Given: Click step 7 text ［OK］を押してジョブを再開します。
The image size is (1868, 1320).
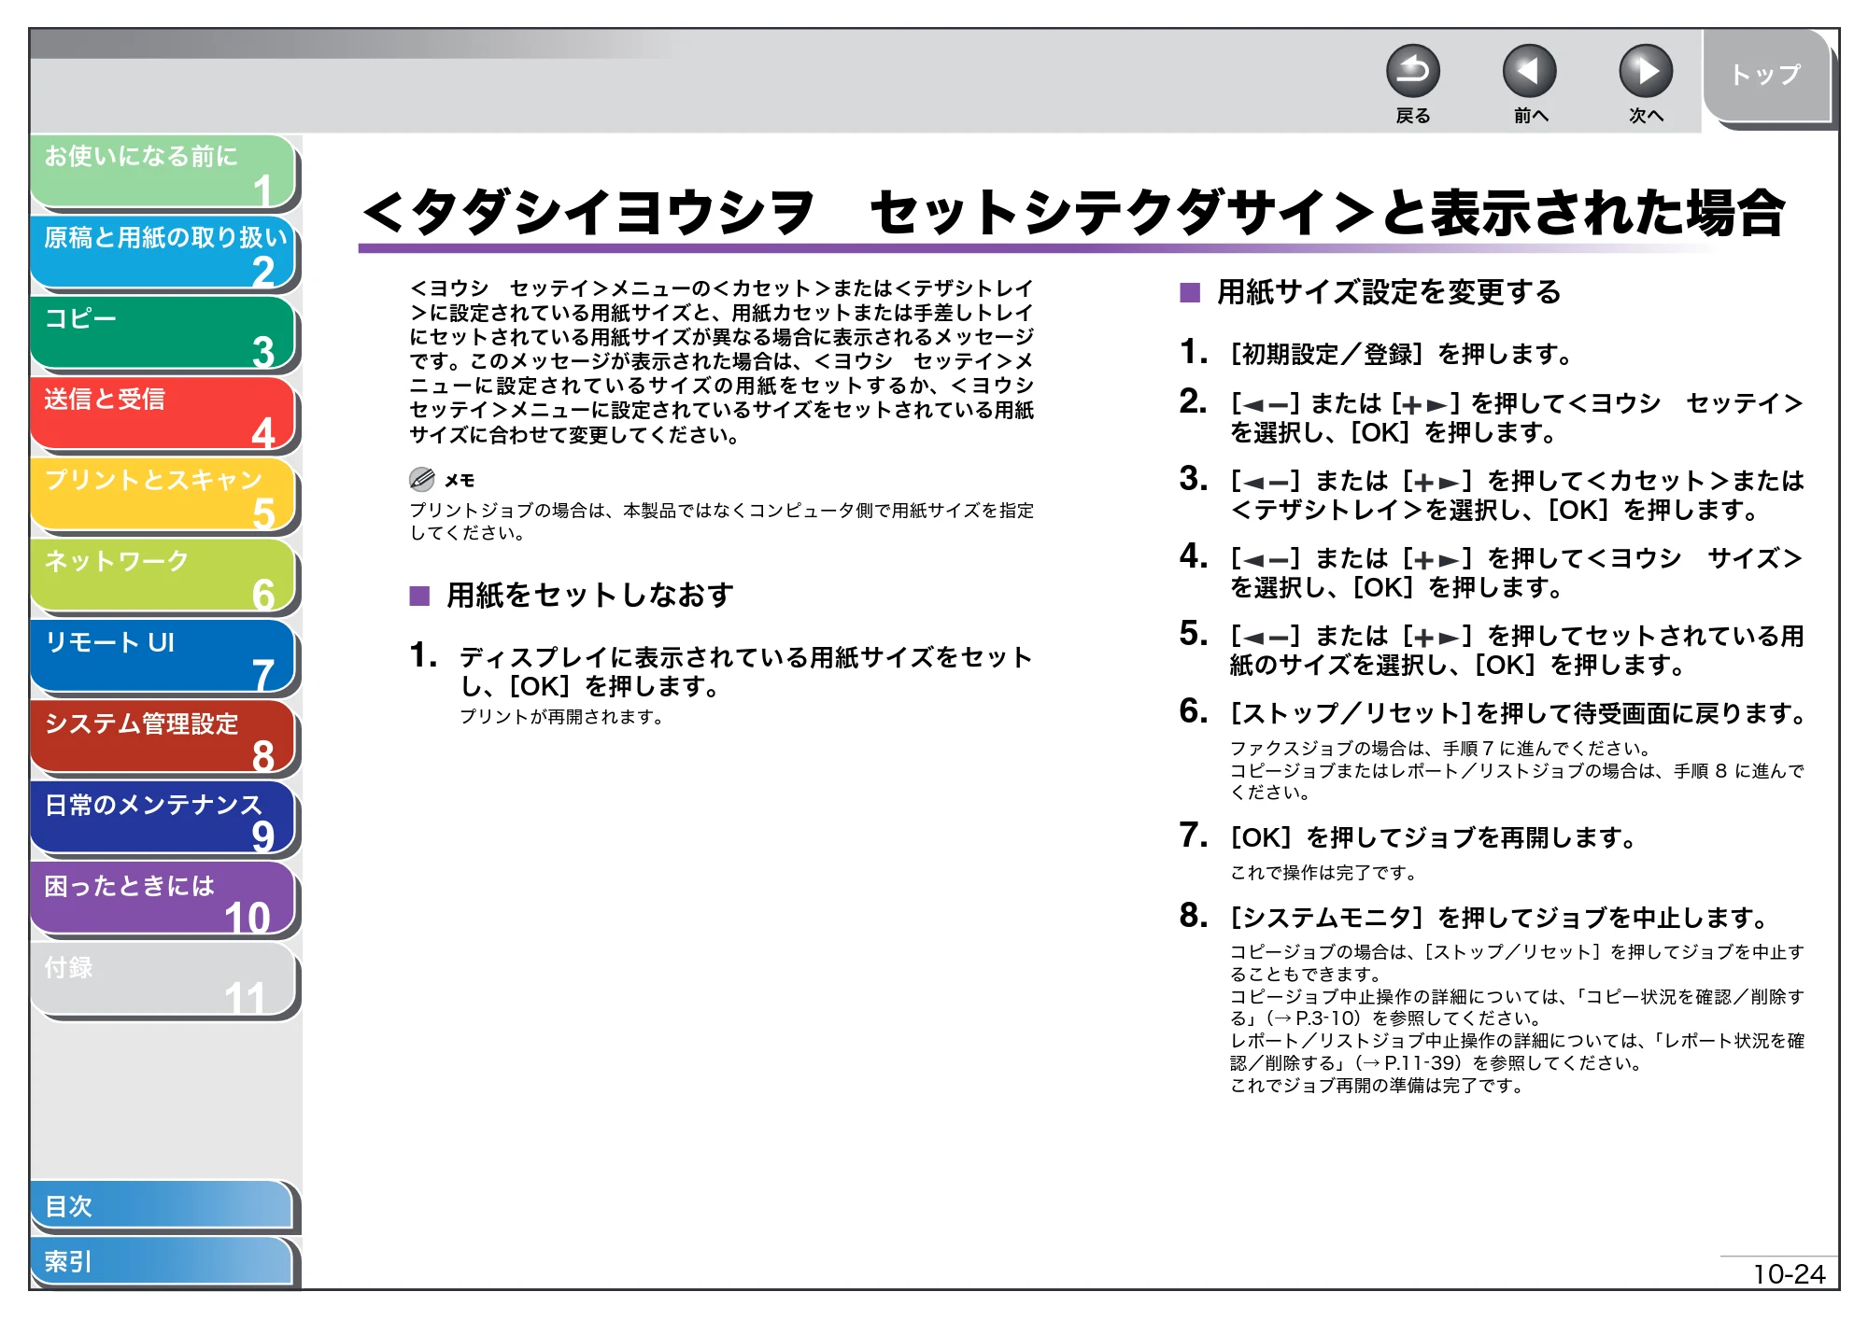Looking at the screenshot, I should [x=1433, y=838].
